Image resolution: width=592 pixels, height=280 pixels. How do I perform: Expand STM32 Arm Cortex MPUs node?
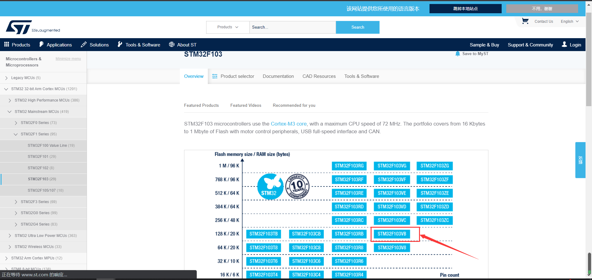[x=6, y=258]
